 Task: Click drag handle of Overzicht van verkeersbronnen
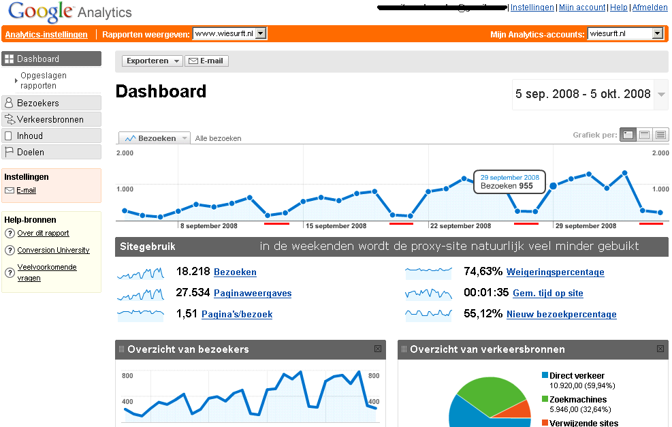tap(404, 349)
